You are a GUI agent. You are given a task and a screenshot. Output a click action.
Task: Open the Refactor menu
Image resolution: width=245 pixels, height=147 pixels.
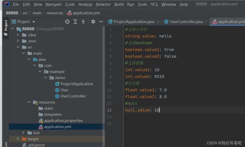tap(103, 5)
